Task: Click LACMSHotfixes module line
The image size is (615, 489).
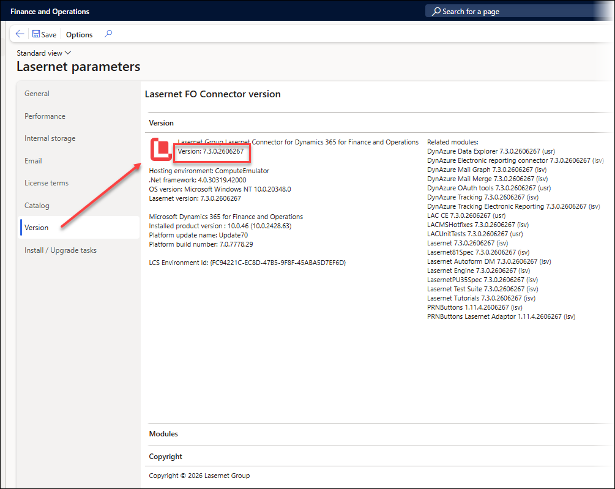Action: tap(478, 225)
